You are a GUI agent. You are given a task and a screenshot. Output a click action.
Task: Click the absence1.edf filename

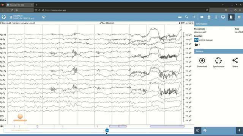click(200, 32)
